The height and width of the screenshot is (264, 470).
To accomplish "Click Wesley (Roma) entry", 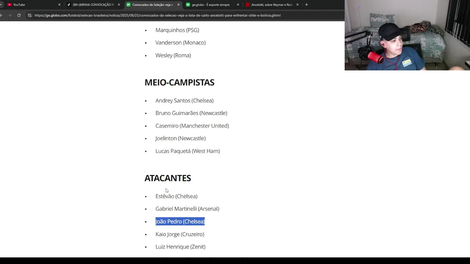I will (173, 55).
